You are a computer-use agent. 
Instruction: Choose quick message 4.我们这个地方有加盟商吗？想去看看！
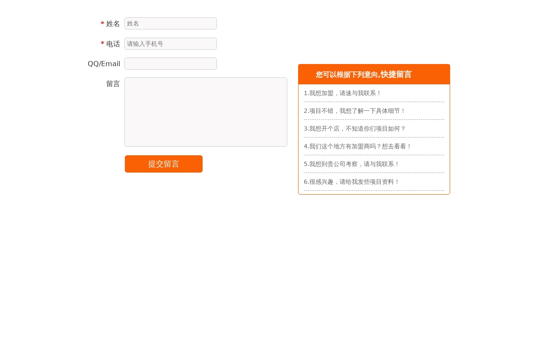click(x=374, y=147)
